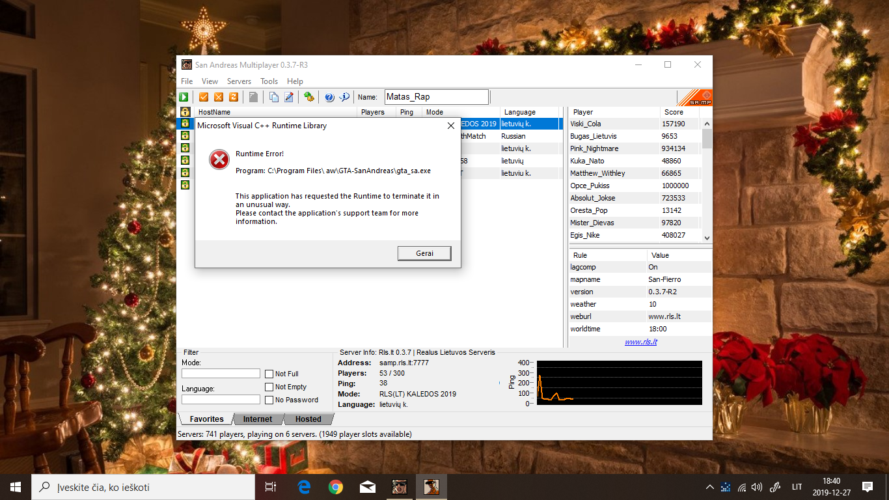Image resolution: width=889 pixels, height=500 pixels.
Task: Sort by the Ping column header
Action: 409,112
